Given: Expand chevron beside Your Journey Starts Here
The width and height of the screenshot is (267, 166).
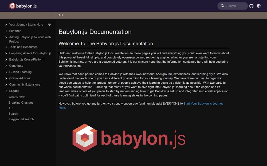Looking at the screenshot, I should point(6,25).
